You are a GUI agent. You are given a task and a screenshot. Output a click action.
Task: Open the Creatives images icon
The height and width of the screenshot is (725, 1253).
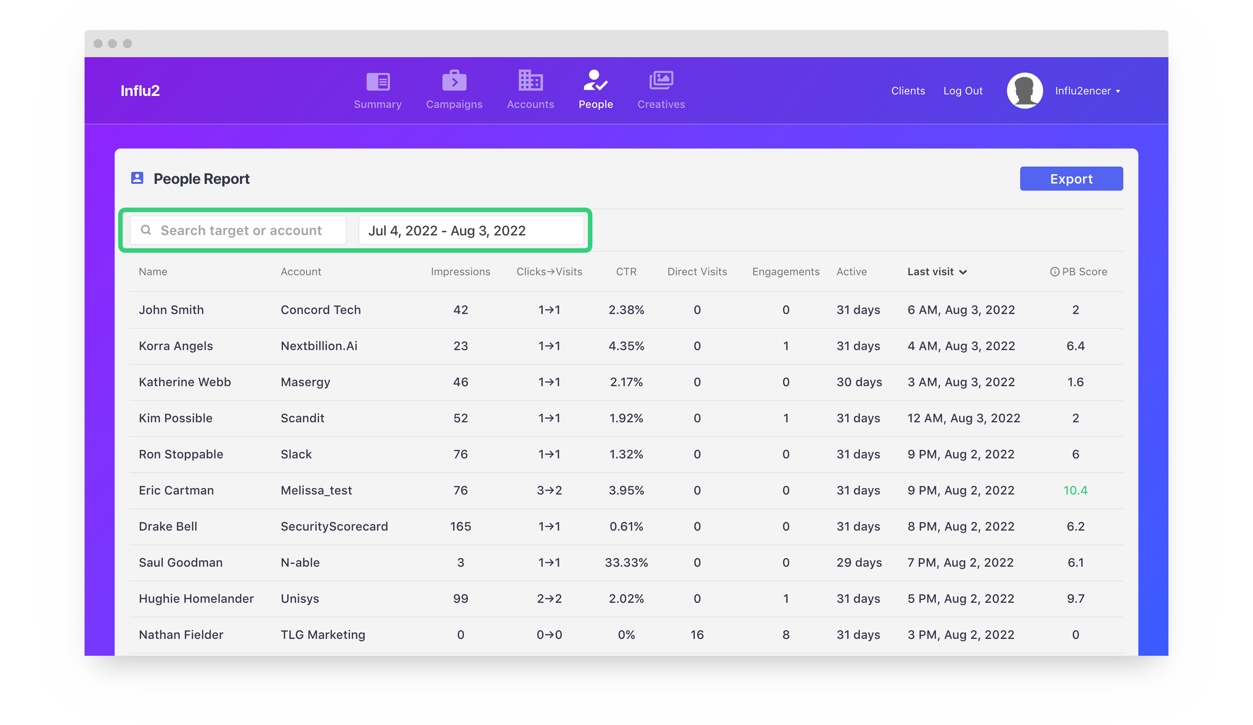(x=661, y=80)
